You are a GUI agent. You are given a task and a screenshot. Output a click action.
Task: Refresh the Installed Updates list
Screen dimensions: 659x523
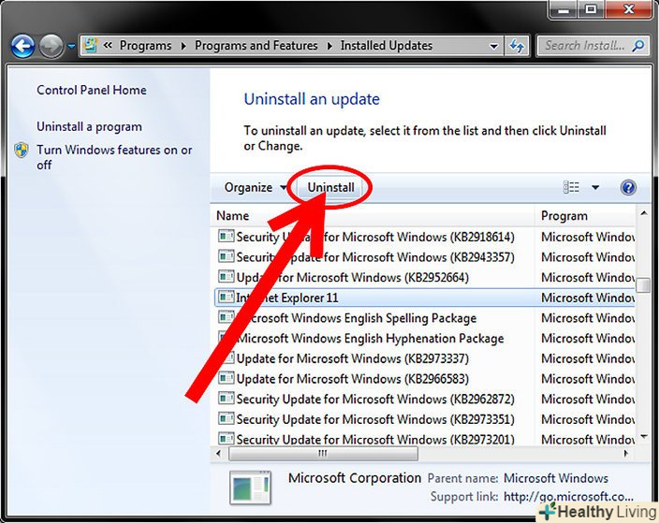[517, 46]
